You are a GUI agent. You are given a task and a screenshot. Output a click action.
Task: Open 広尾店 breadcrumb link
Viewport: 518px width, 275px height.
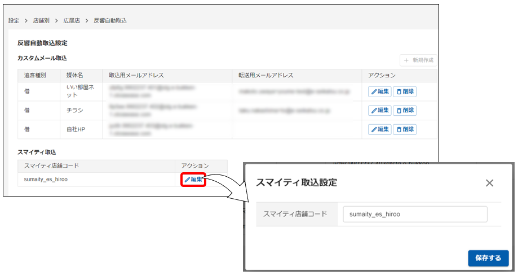[72, 20]
